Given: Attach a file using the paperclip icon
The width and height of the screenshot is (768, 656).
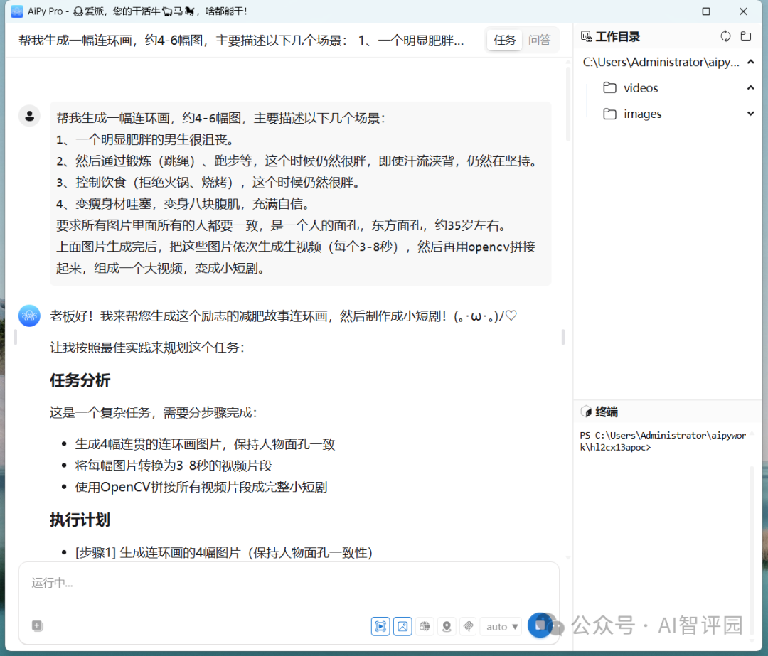Looking at the screenshot, I should tap(468, 626).
